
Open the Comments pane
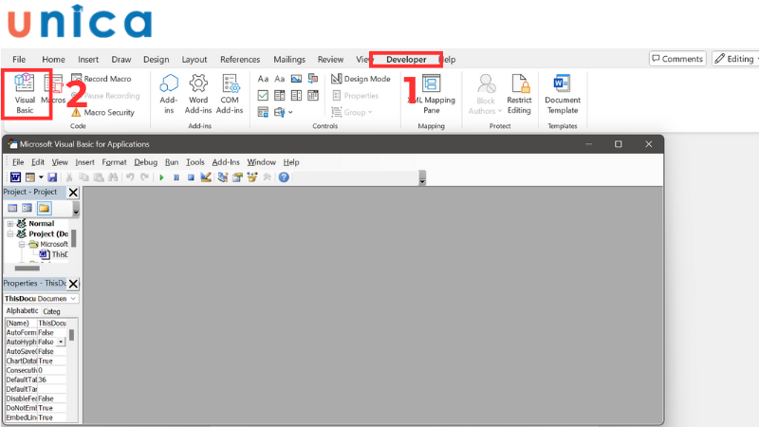point(677,59)
